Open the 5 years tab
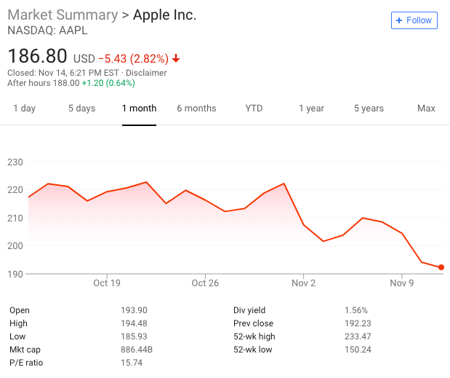 coord(369,109)
